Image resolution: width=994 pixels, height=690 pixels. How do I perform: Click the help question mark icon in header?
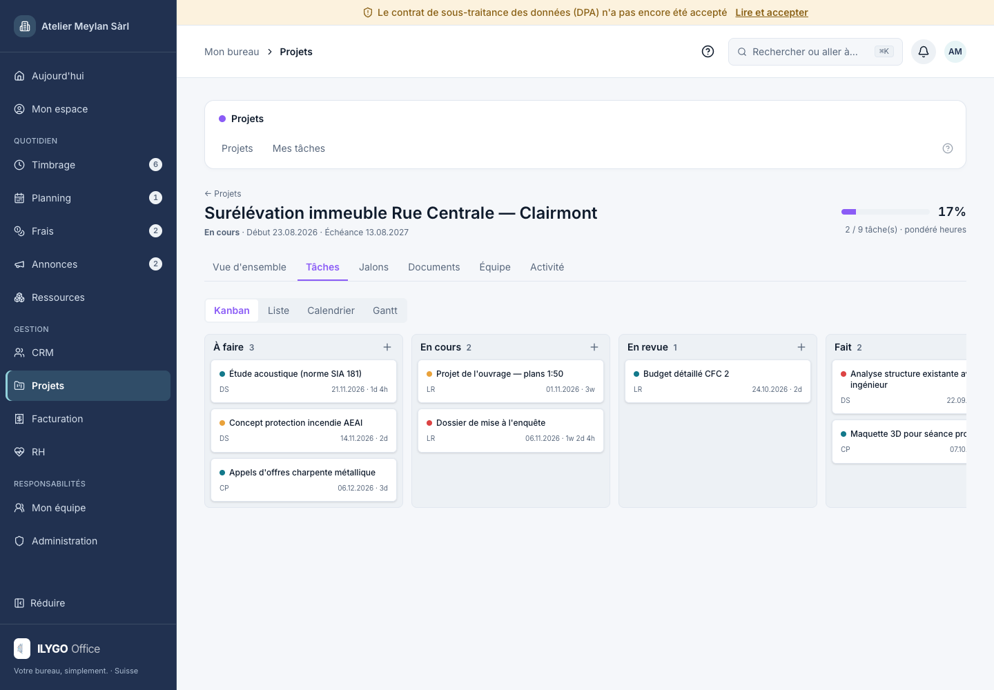pos(708,52)
